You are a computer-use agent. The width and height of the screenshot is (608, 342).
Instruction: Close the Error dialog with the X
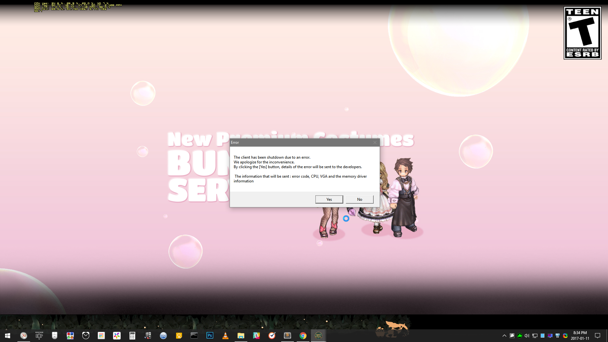[375, 142]
